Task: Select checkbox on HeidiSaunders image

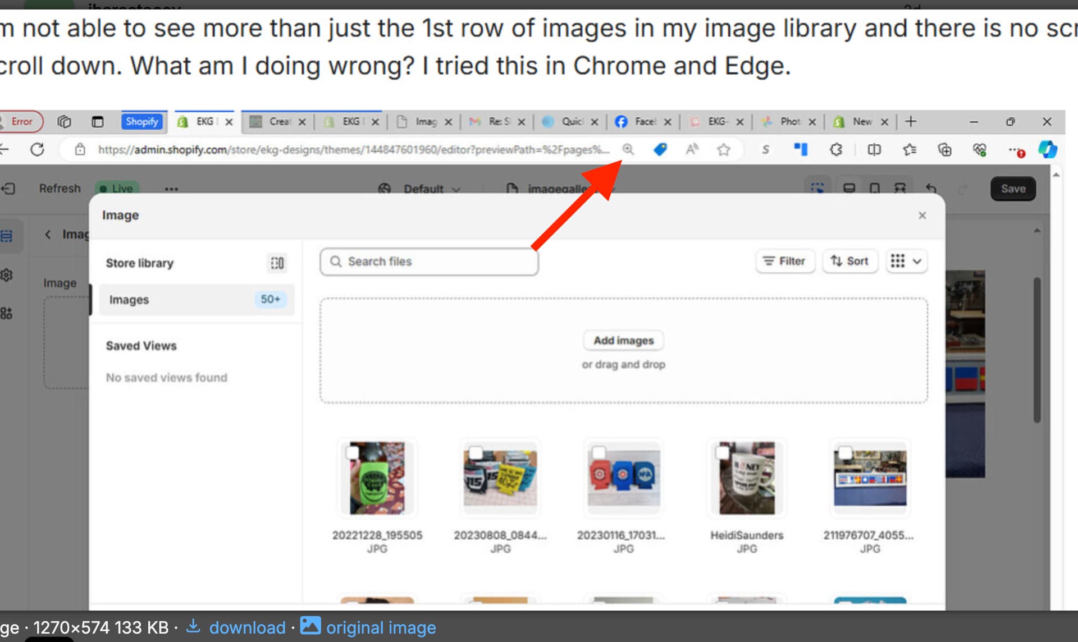Action: click(722, 452)
